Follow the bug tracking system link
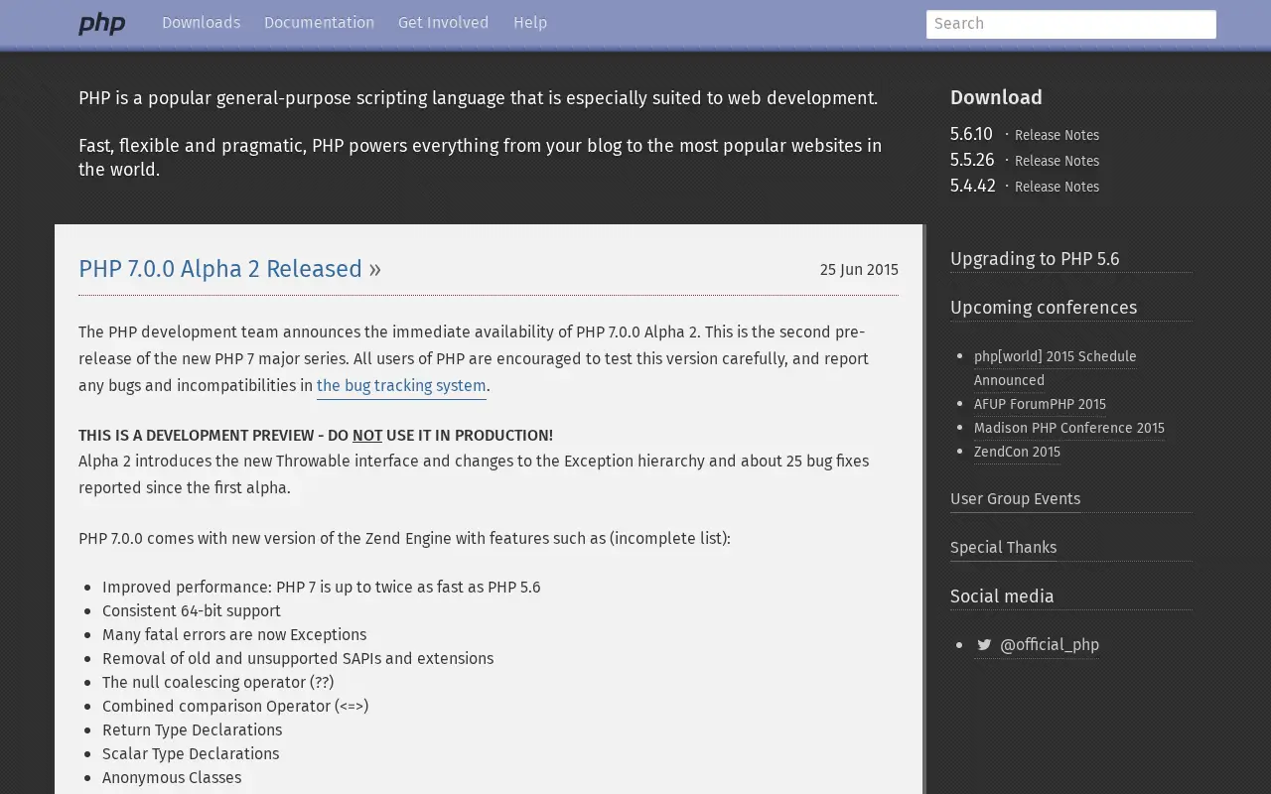This screenshot has height=794, width=1271. click(401, 386)
